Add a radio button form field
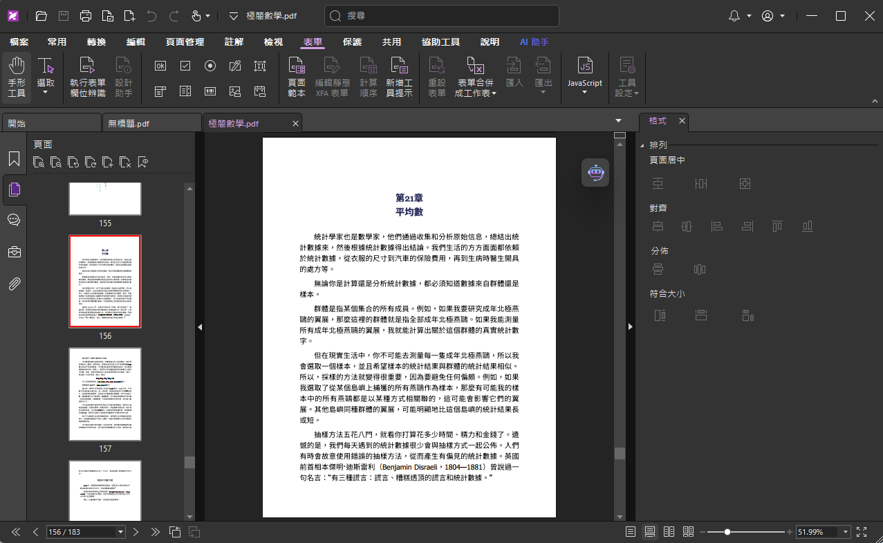The image size is (883, 543). click(x=210, y=66)
